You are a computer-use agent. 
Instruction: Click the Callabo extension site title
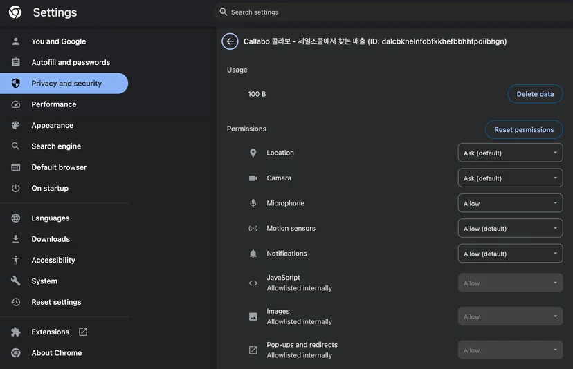[x=375, y=41]
